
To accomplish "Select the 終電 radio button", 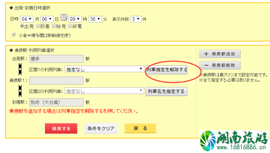I will click(x=70, y=26).
